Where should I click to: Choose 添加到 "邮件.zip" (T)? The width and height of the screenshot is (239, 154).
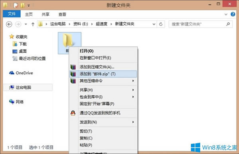pos(103,74)
